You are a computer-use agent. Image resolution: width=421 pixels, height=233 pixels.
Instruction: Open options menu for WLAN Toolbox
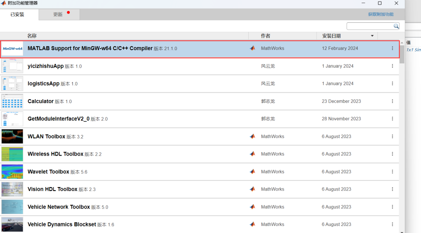click(392, 136)
